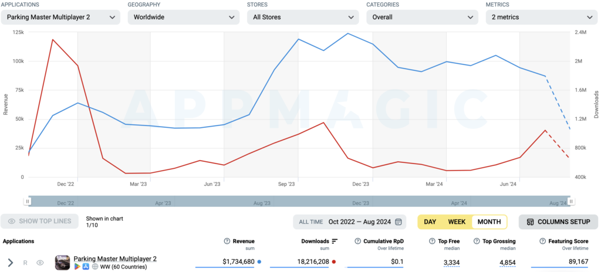Click the Parking Master Multiplayer 2 app thumbnail
This screenshot has width=601, height=272.
pyautogui.click(x=62, y=263)
